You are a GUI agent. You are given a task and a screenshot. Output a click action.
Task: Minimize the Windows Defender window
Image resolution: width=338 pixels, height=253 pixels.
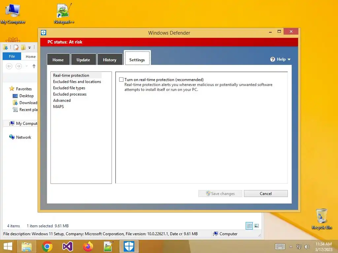(270, 32)
